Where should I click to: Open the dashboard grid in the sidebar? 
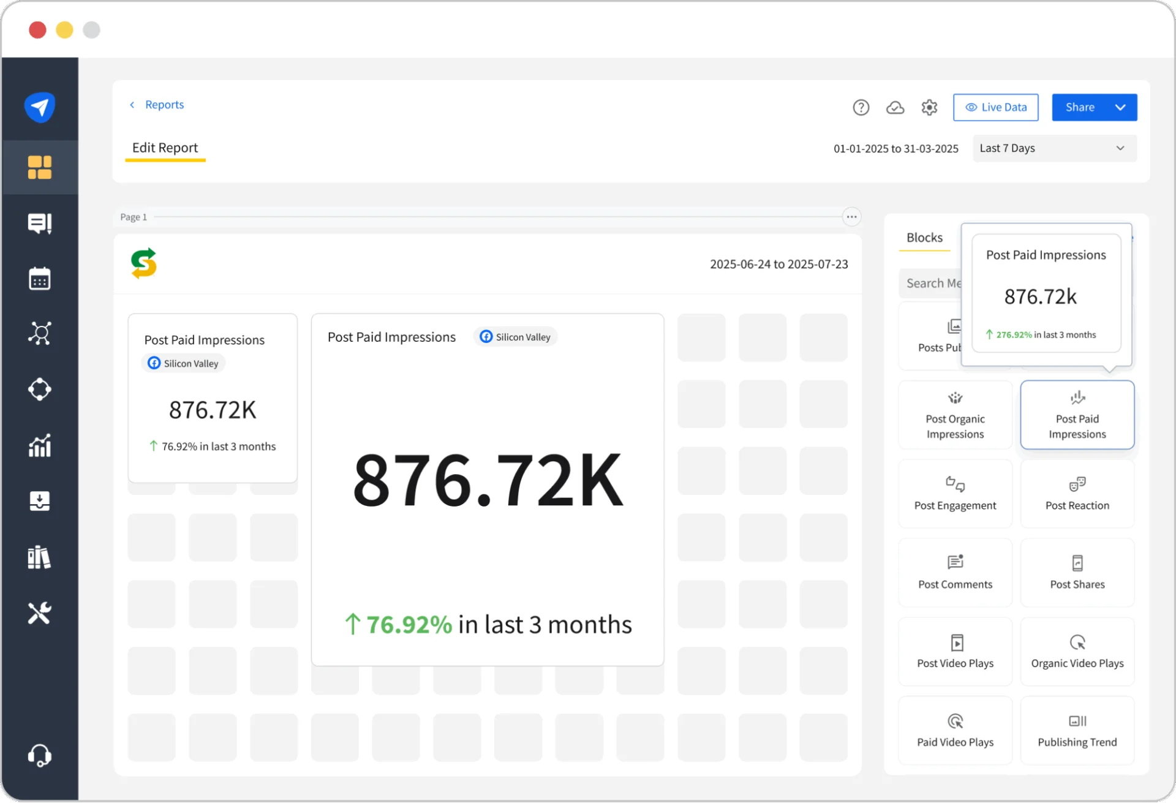coord(39,167)
